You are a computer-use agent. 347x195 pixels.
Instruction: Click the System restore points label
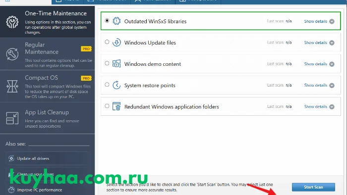click(150, 86)
